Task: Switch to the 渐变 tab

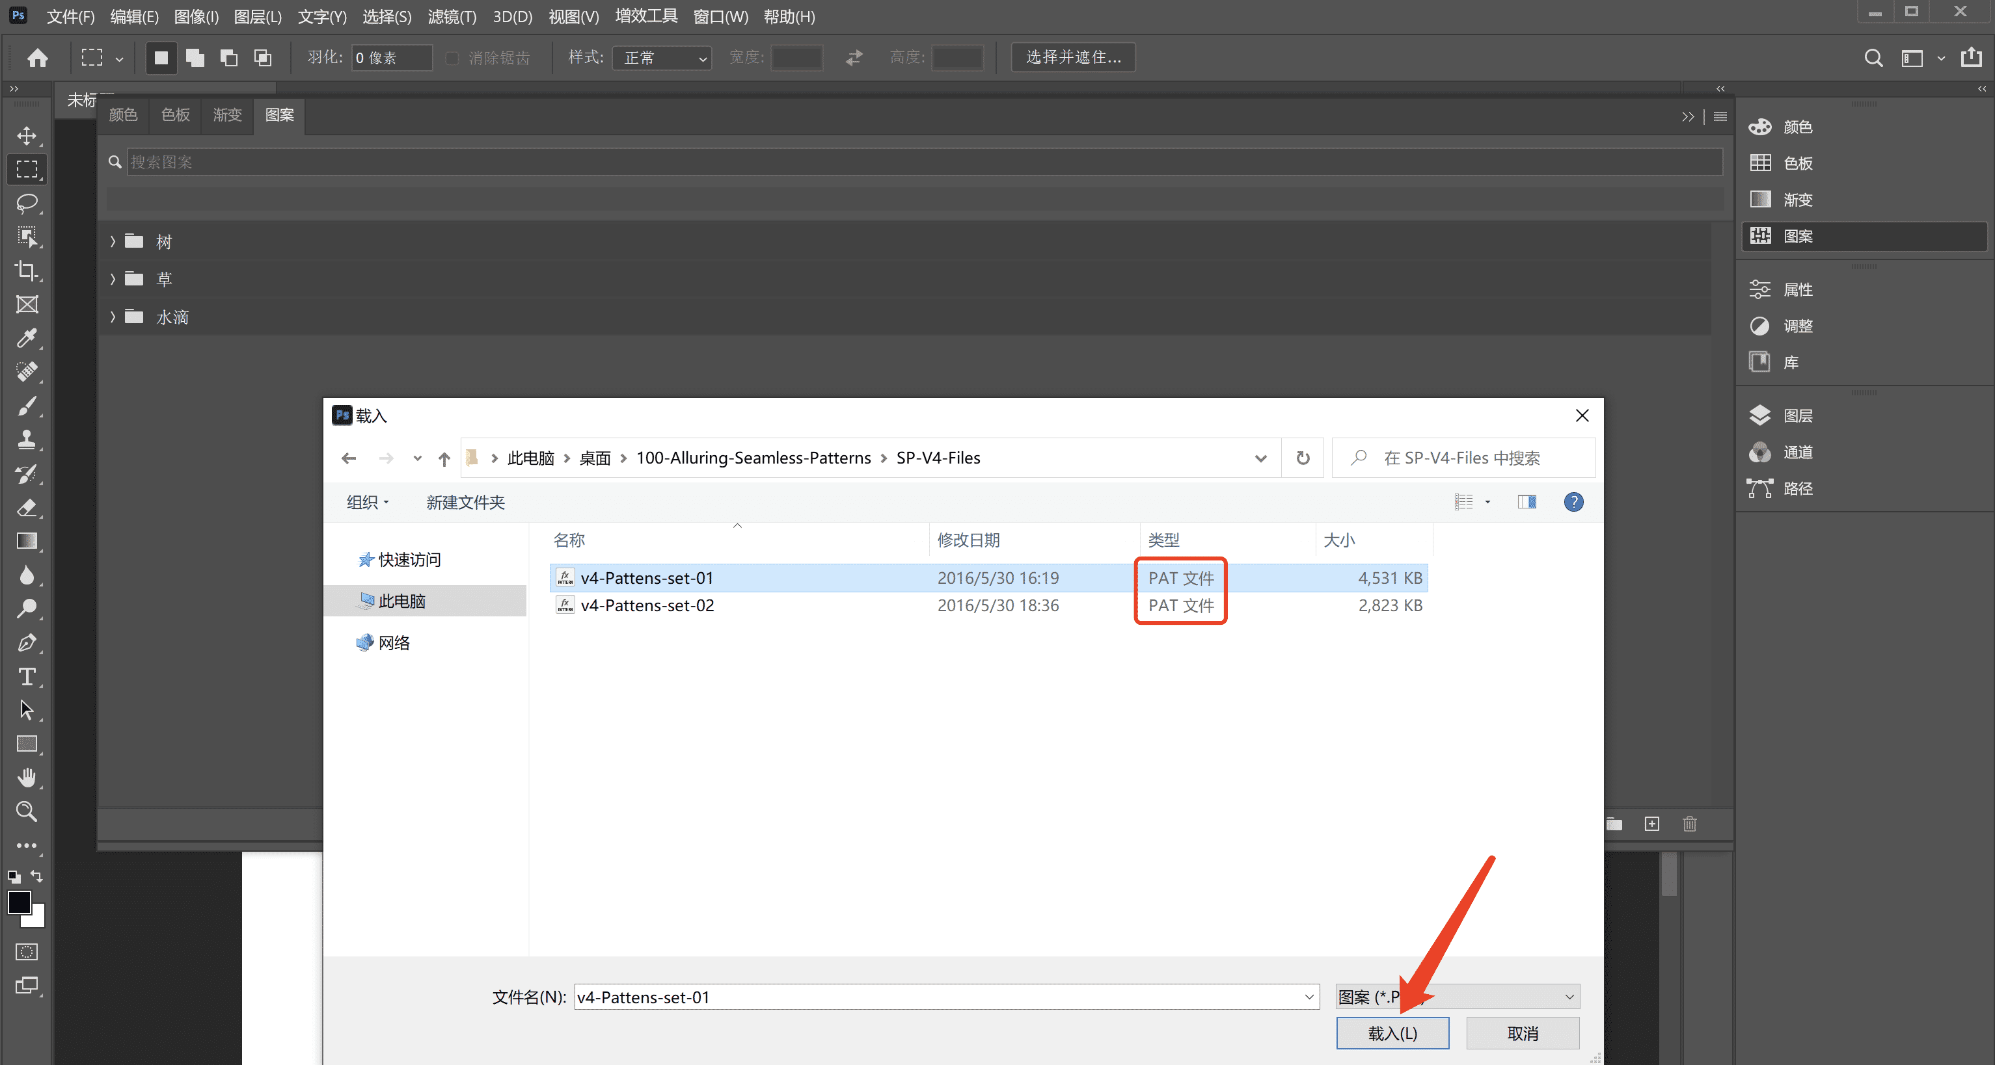Action: coord(227,115)
